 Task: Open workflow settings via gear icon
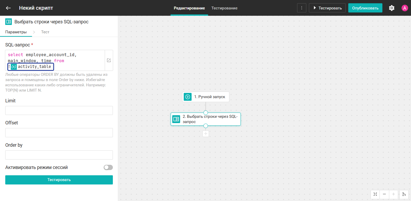[x=392, y=8]
